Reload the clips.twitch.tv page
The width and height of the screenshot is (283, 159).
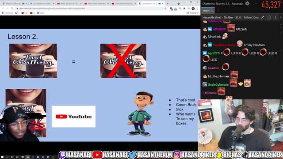click(12, 8)
